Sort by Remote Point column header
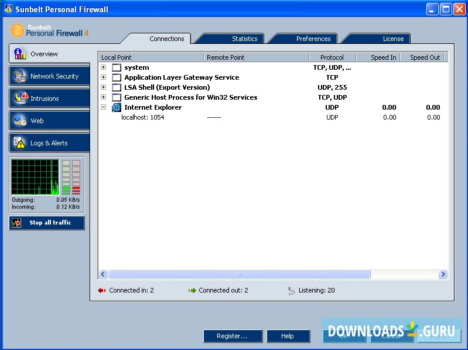This screenshot has height=350, width=468. (256, 57)
